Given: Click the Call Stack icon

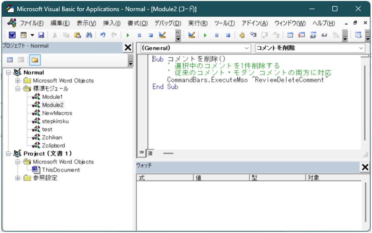Looking at the screenshot, I should tap(335, 35).
